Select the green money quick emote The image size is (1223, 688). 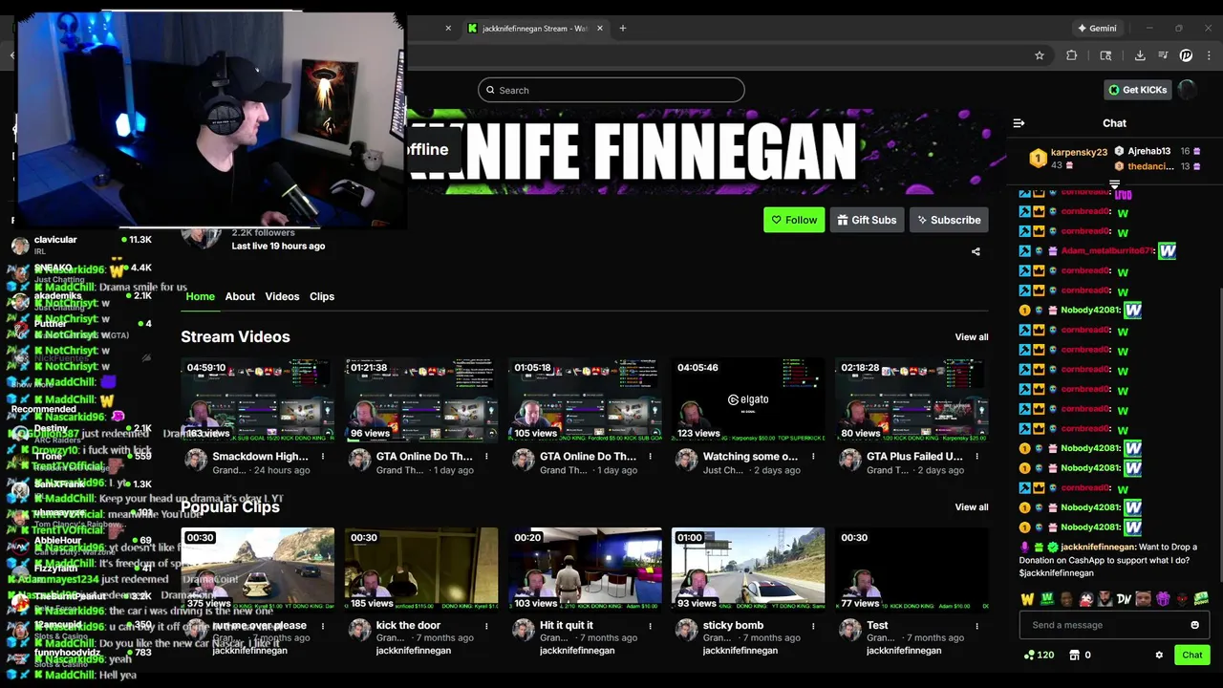pyautogui.click(x=1201, y=599)
